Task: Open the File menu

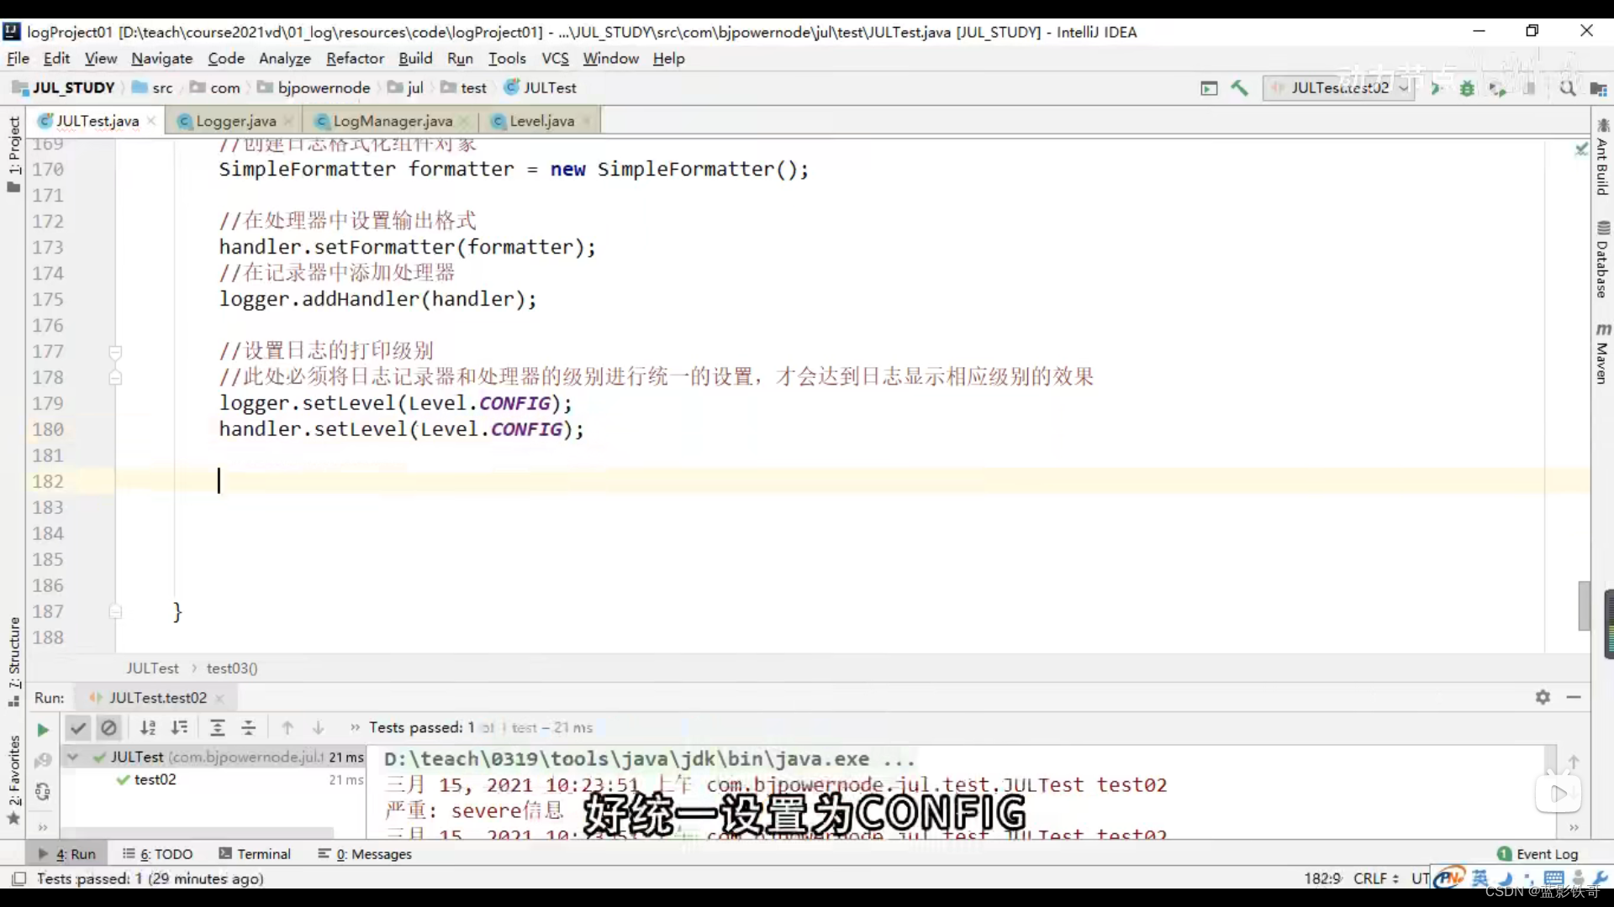Action: tap(18, 58)
